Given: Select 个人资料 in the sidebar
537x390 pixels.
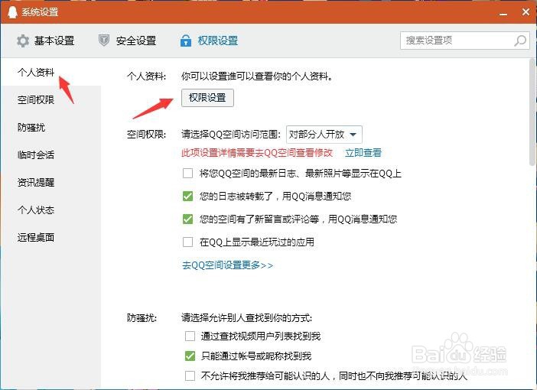Looking at the screenshot, I should tap(36, 72).
